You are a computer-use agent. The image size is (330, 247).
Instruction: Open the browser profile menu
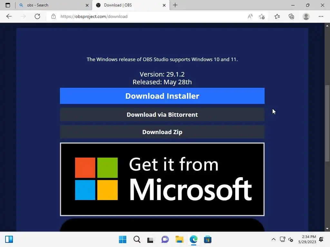306,16
